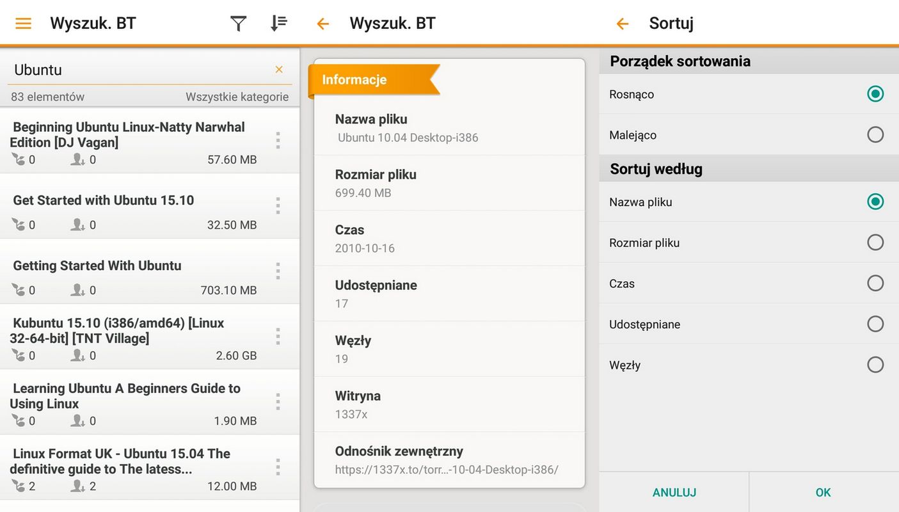This screenshot has height=512, width=899.
Task: Click the Udostępniane value 17
Action: click(x=342, y=303)
